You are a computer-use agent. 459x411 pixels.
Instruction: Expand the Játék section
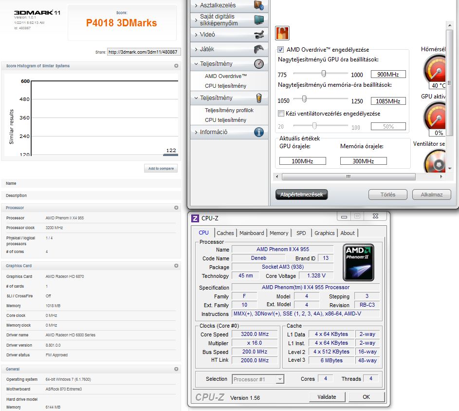pos(229,49)
